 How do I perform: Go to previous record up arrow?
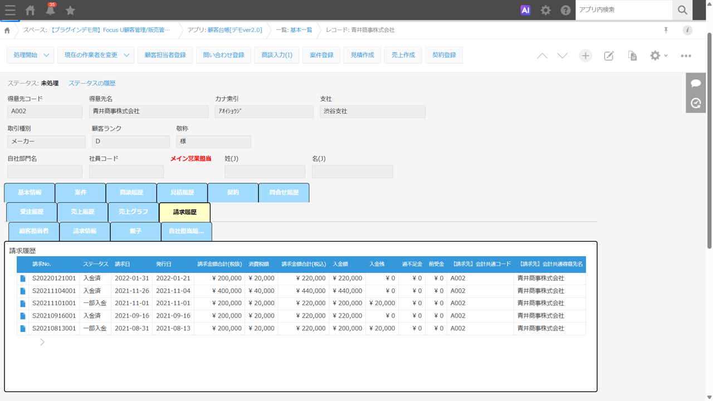(x=542, y=56)
